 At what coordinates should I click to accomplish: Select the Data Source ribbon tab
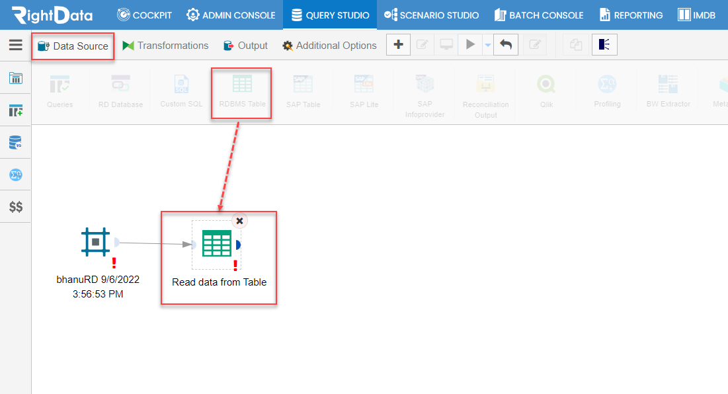[x=73, y=46]
